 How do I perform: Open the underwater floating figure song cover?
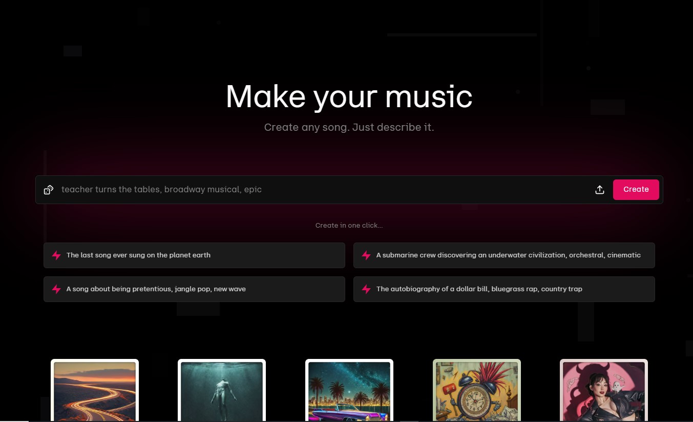click(222, 390)
